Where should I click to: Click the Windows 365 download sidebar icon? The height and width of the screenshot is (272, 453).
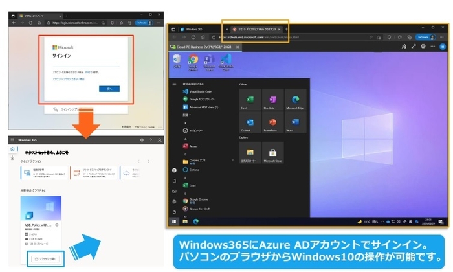point(12,158)
